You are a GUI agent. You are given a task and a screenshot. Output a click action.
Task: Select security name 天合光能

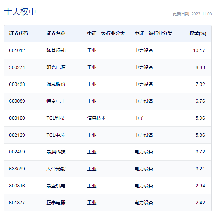pyautogui.click(x=56, y=169)
